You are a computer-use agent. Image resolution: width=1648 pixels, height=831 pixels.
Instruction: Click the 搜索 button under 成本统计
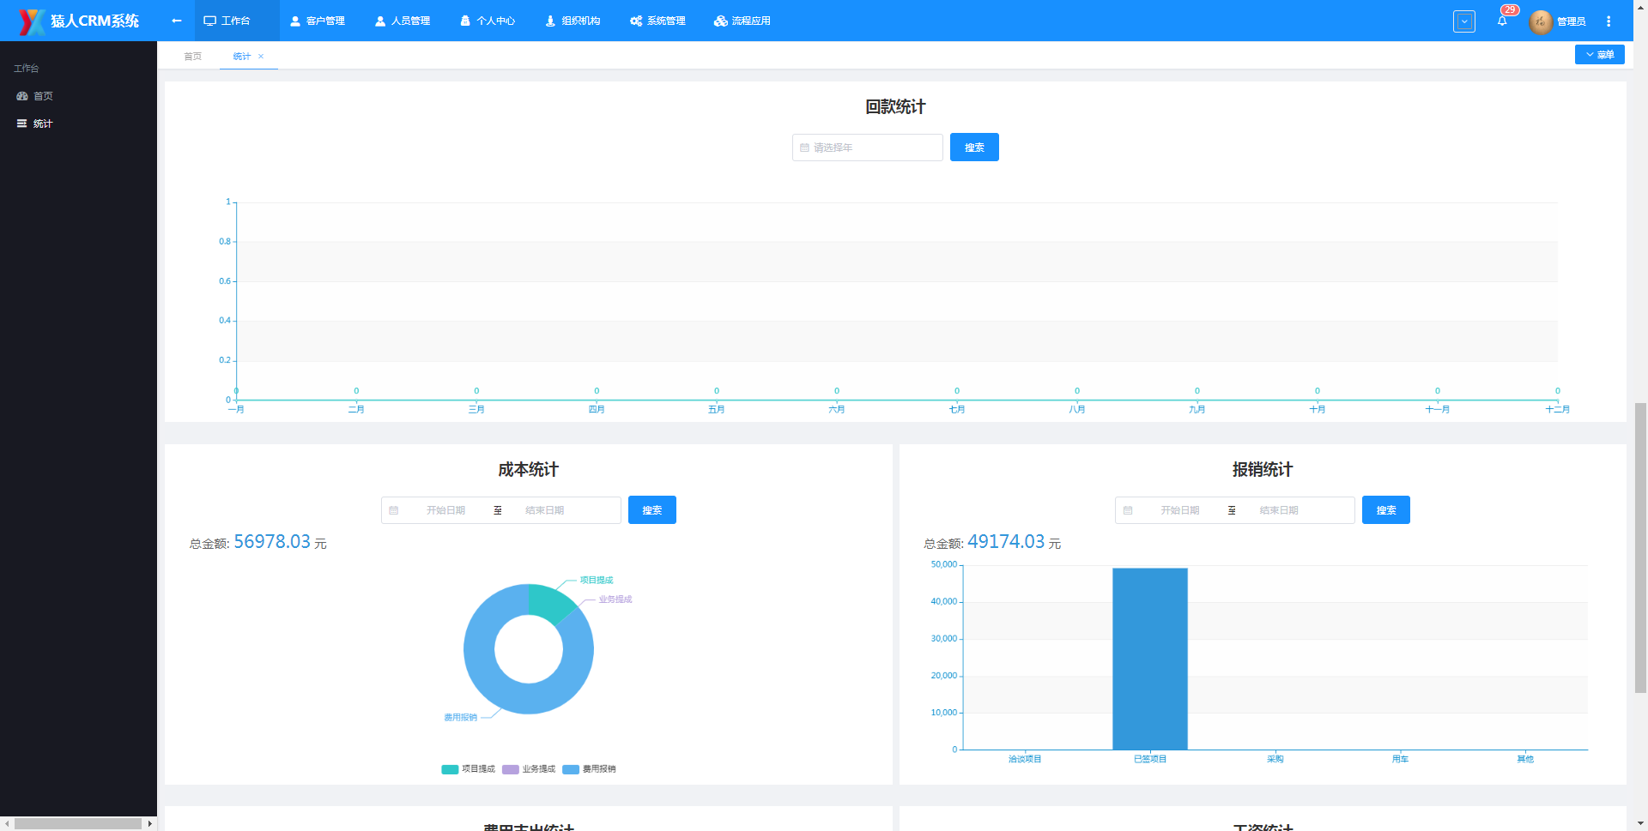coord(652,510)
